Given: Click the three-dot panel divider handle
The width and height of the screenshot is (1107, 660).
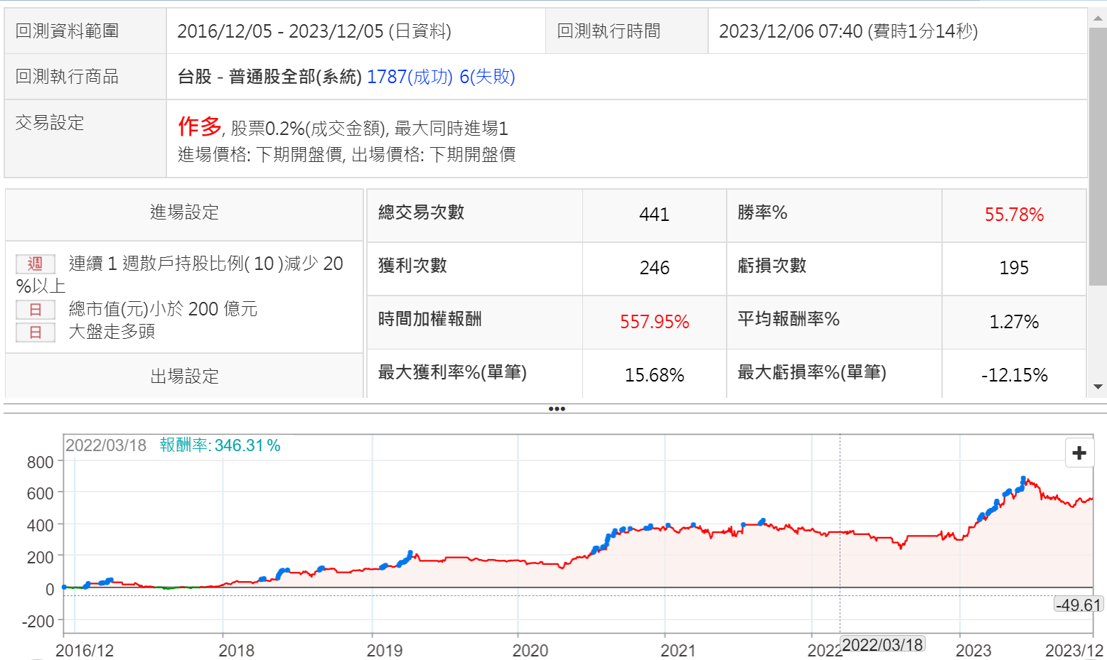Looking at the screenshot, I should pos(557,409).
